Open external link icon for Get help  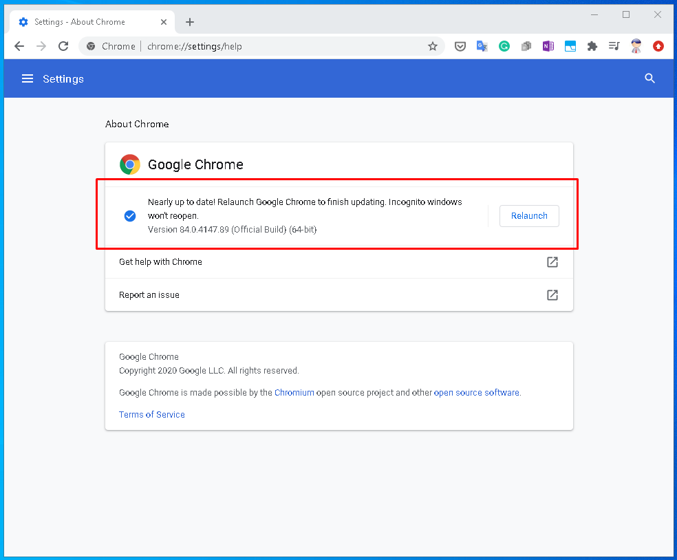click(552, 262)
